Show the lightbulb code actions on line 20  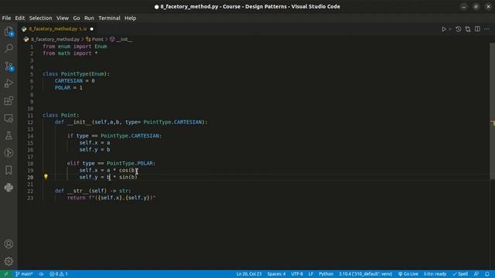pos(46,177)
